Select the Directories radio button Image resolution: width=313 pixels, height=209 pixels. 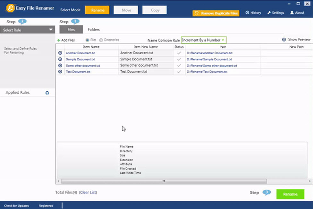coord(101,40)
